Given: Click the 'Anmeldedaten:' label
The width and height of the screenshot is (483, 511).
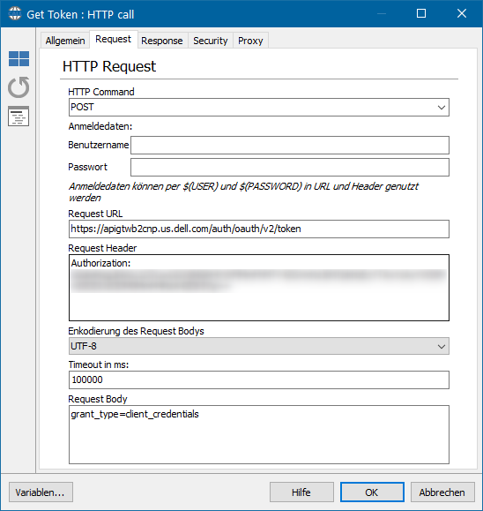Looking at the screenshot, I should tap(100, 126).
